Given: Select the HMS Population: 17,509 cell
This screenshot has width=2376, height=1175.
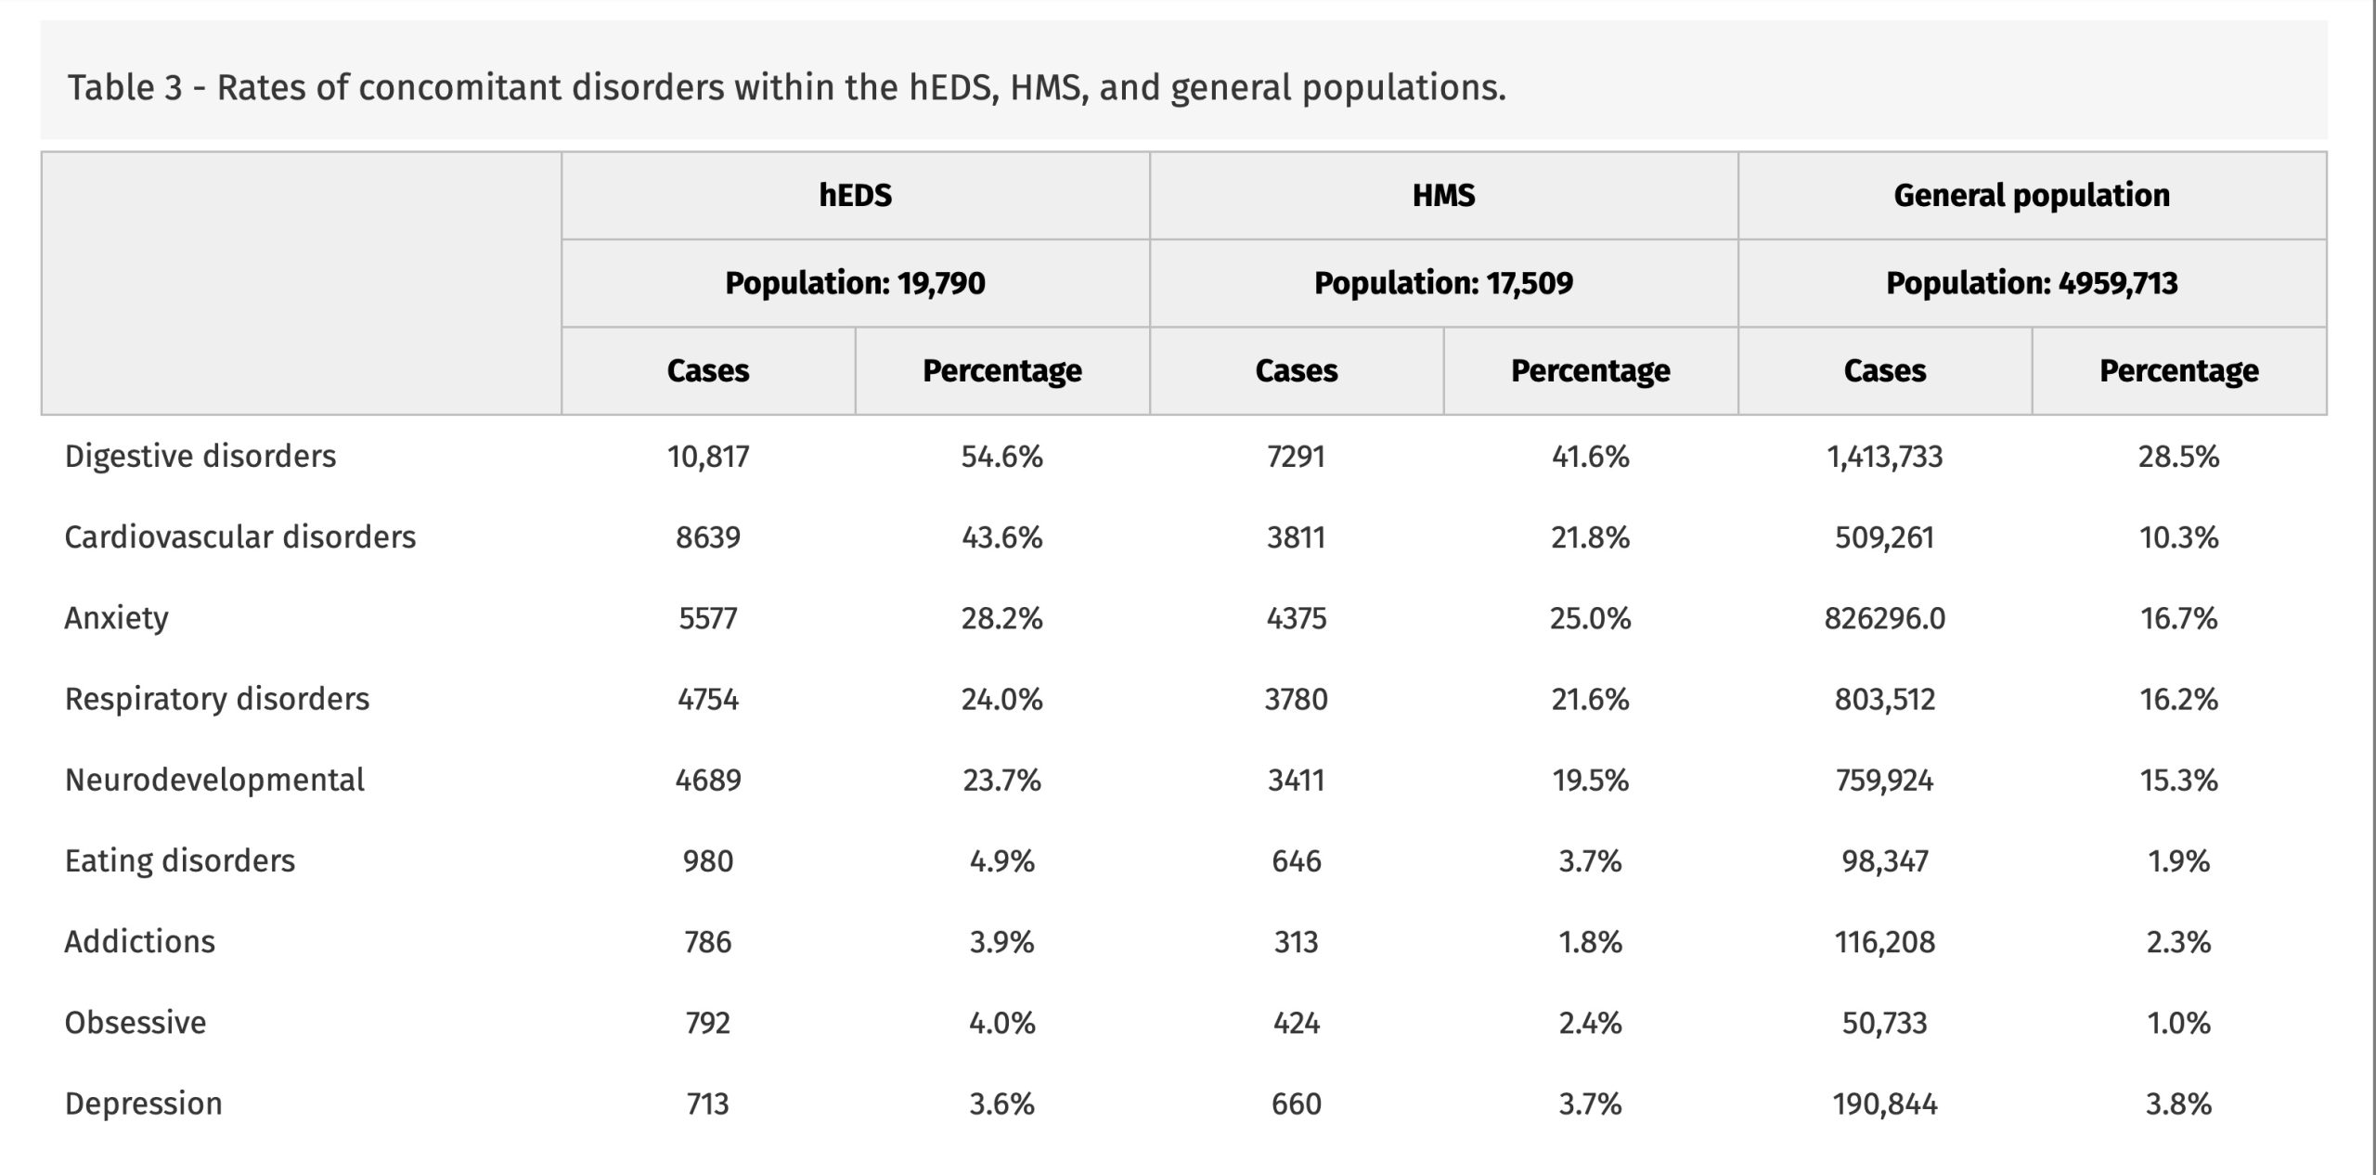Looking at the screenshot, I should 1443,283.
